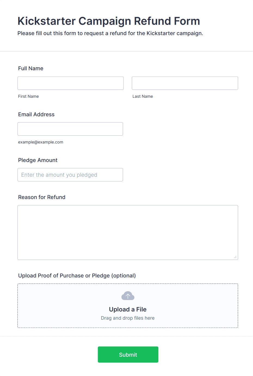
Task: Click the cloud upload icon
Action: pos(128,296)
